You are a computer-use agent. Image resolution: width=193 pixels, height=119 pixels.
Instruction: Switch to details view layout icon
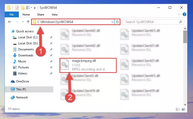(x=178, y=109)
